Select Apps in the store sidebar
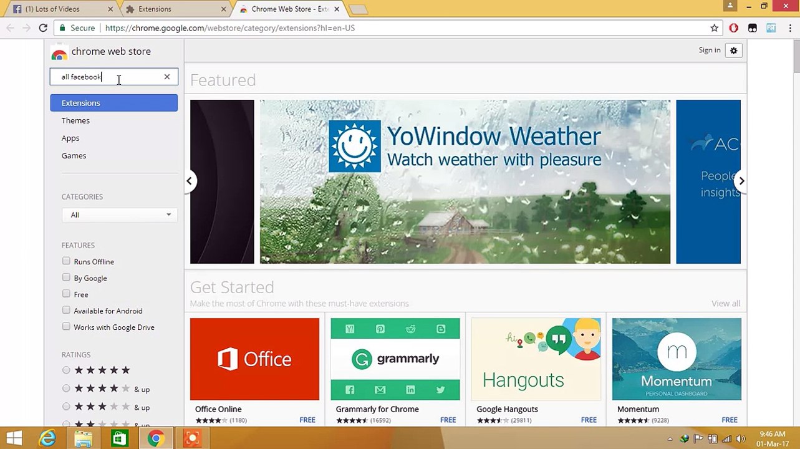800x449 pixels. pyautogui.click(x=70, y=138)
